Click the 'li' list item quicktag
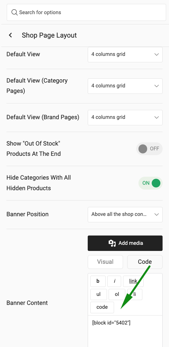 pos(135,294)
